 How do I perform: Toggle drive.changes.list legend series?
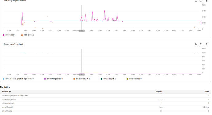tap(53, 79)
